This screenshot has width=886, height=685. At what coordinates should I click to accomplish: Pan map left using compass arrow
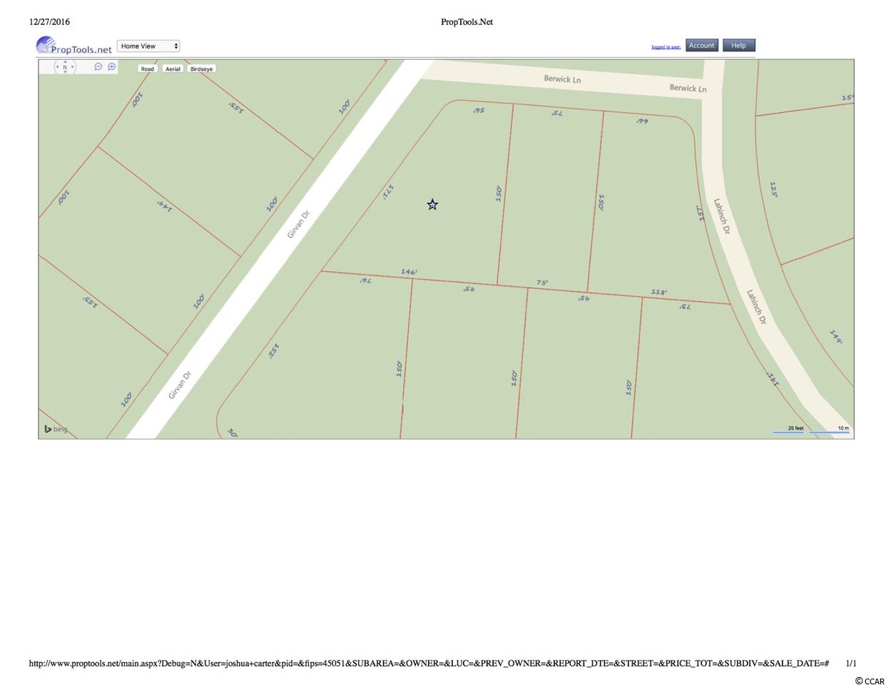point(57,68)
